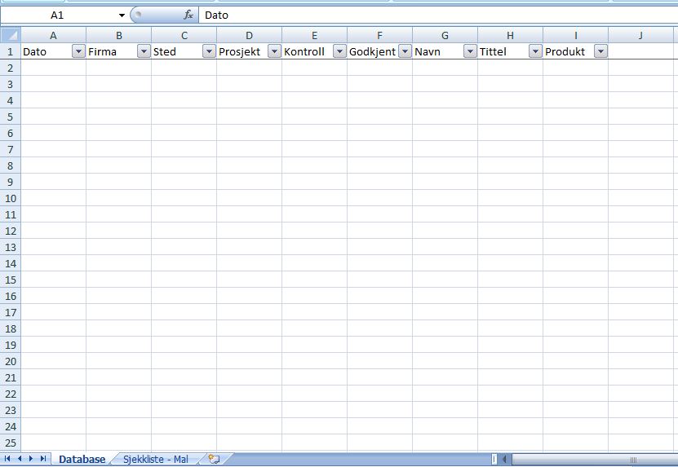This screenshot has height=467, width=678.
Task: Go to first sheet with navigation arrow
Action: 7,458
